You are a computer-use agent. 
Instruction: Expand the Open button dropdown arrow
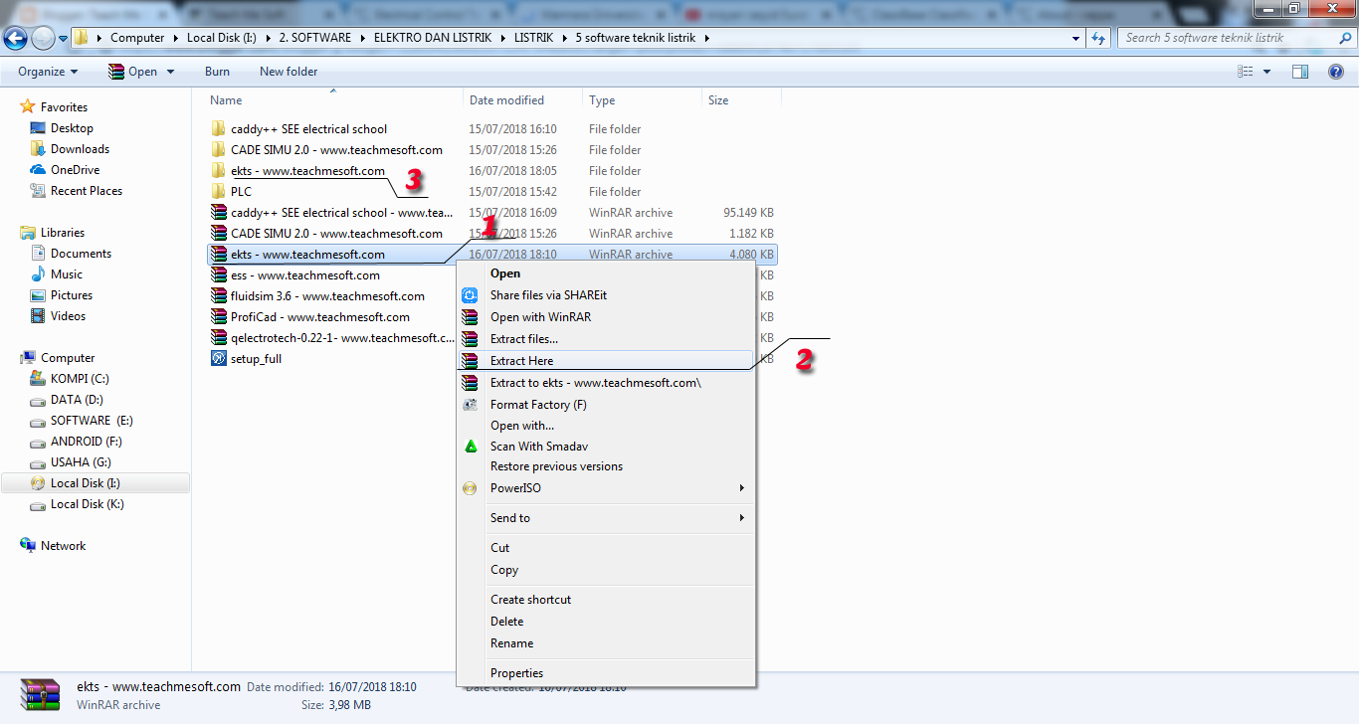[x=170, y=72]
